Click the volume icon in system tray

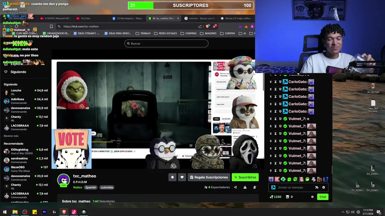pyautogui.click(x=353, y=212)
